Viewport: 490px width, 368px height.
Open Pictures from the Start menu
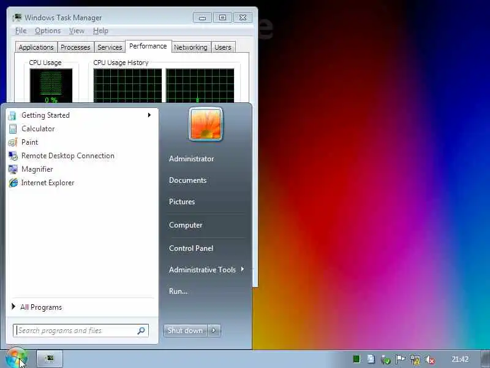pos(182,202)
